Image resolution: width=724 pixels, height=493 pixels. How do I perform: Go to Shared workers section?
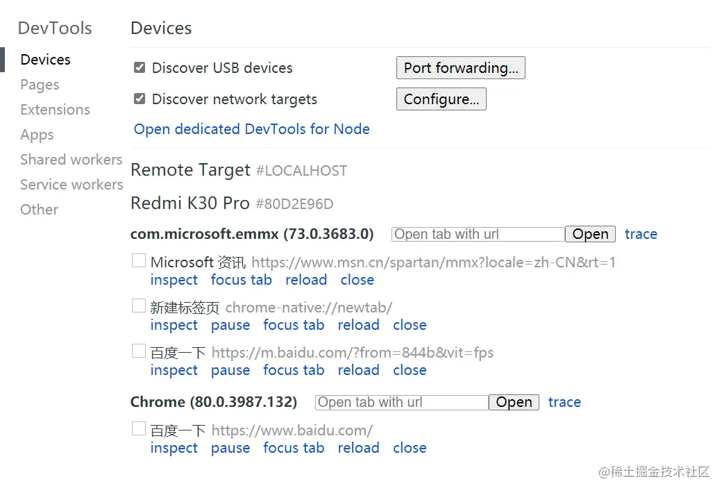[x=71, y=160]
